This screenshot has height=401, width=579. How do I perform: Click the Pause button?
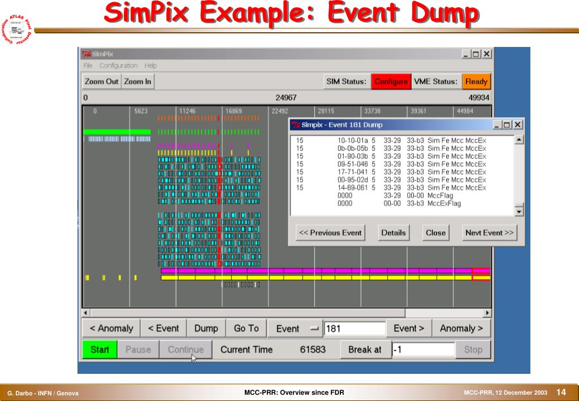(x=138, y=350)
